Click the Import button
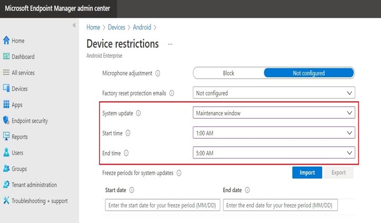The image size is (381, 223). pos(307,173)
